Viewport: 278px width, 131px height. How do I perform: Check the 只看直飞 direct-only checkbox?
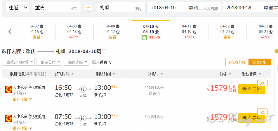(x=94, y=62)
